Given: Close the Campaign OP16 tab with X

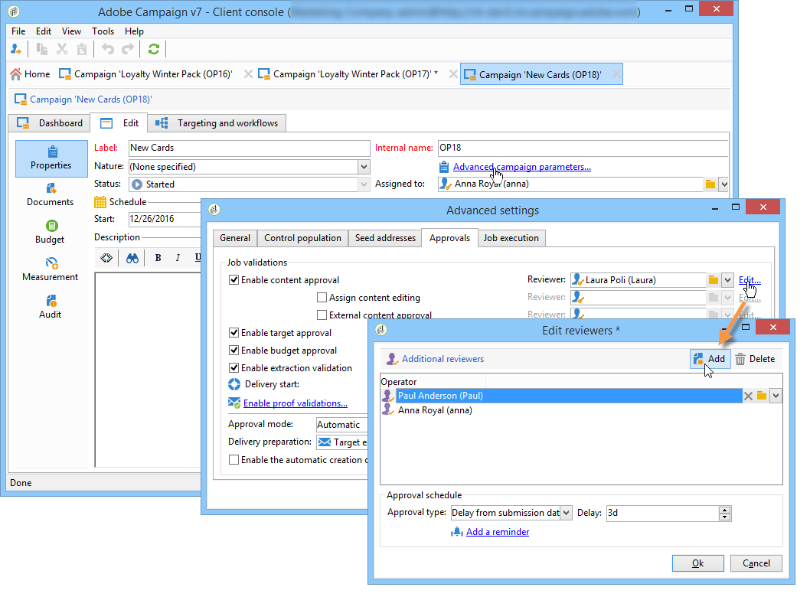Looking at the screenshot, I should click(248, 74).
